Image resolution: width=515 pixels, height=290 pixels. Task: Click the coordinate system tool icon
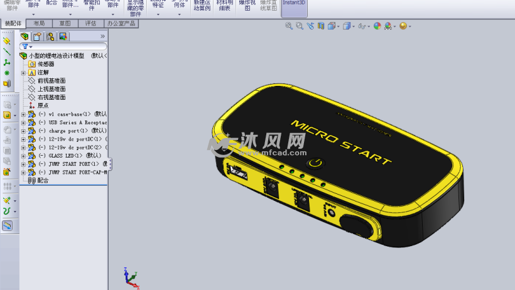point(6,62)
